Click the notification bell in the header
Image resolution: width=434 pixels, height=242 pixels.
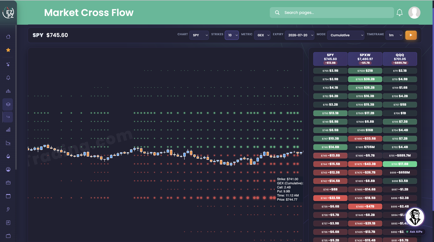(x=400, y=12)
